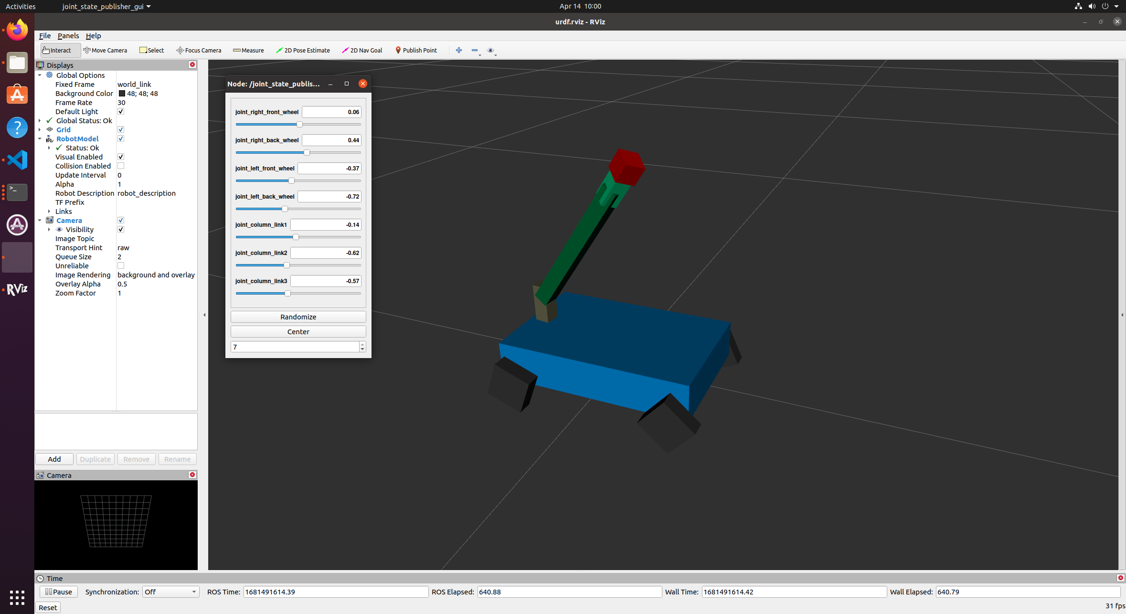The height and width of the screenshot is (614, 1126).
Task: Select the Publish Point tool
Action: (416, 50)
